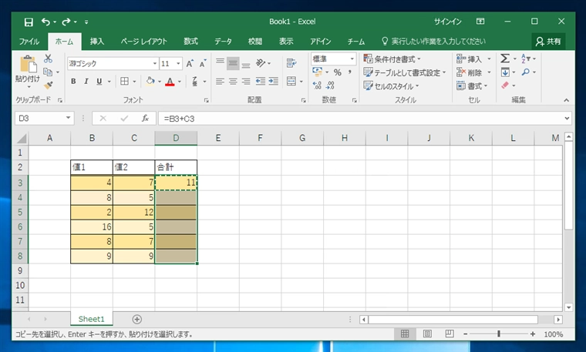Click the Sign in (サインイン) link
The image size is (586, 352).
(x=448, y=22)
